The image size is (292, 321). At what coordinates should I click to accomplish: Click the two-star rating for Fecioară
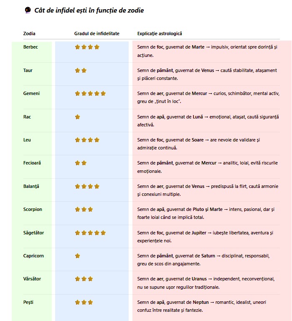tap(81, 163)
